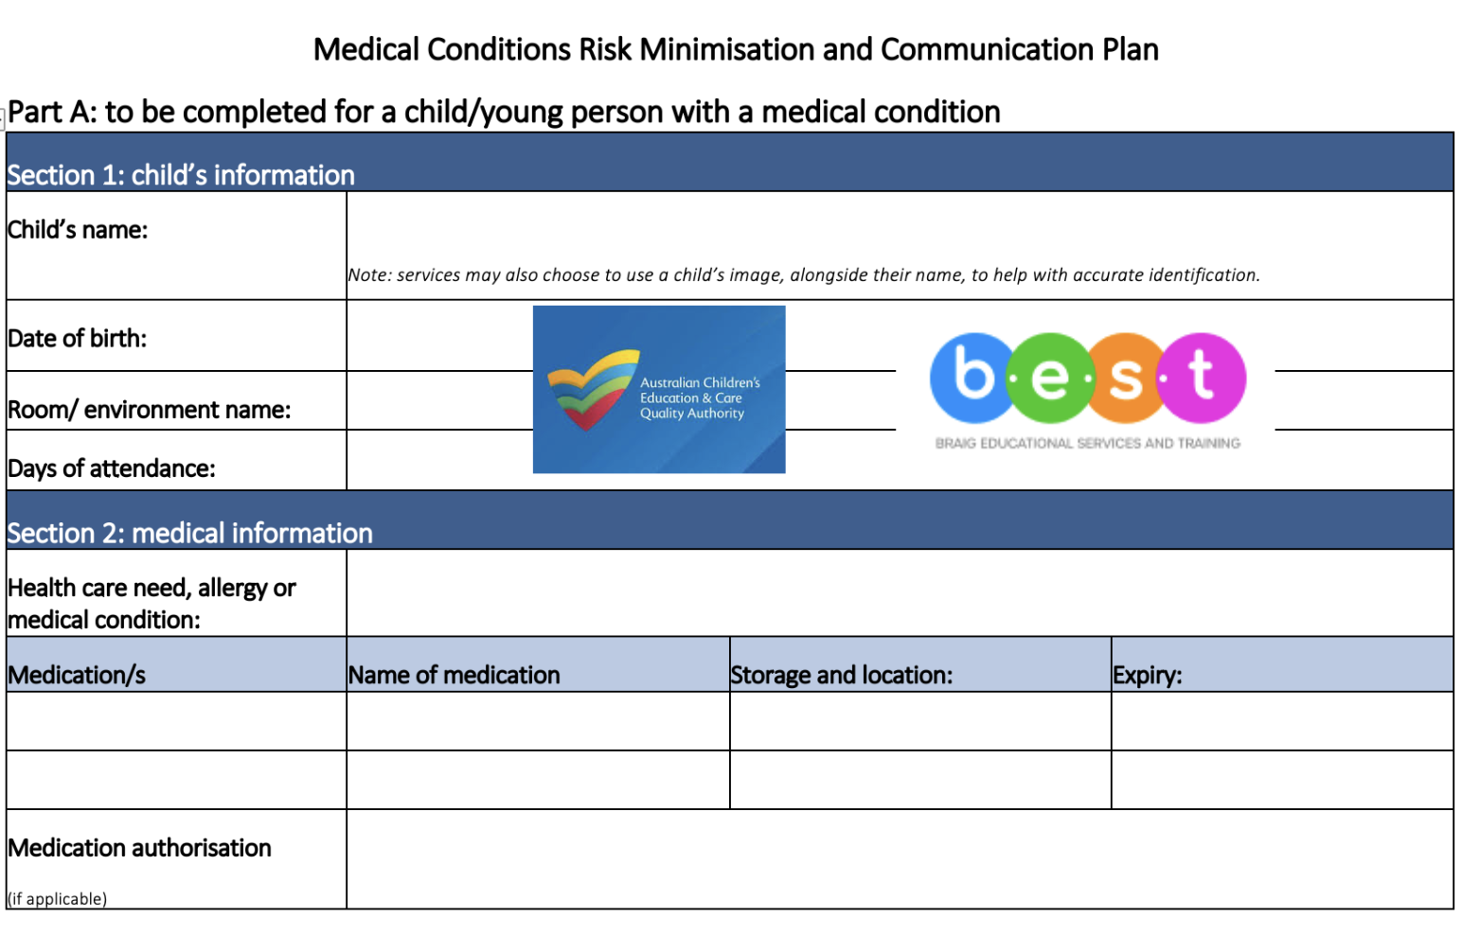Click the "Section 2: medical information" header
This screenshot has height=935, width=1462.
click(x=190, y=533)
